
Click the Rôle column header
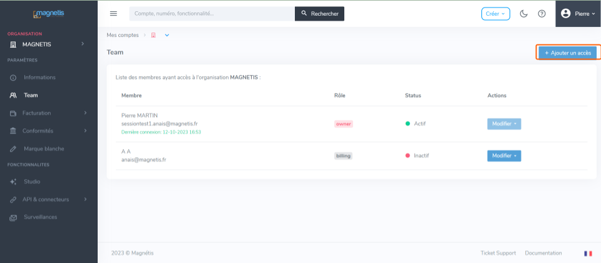(339, 95)
